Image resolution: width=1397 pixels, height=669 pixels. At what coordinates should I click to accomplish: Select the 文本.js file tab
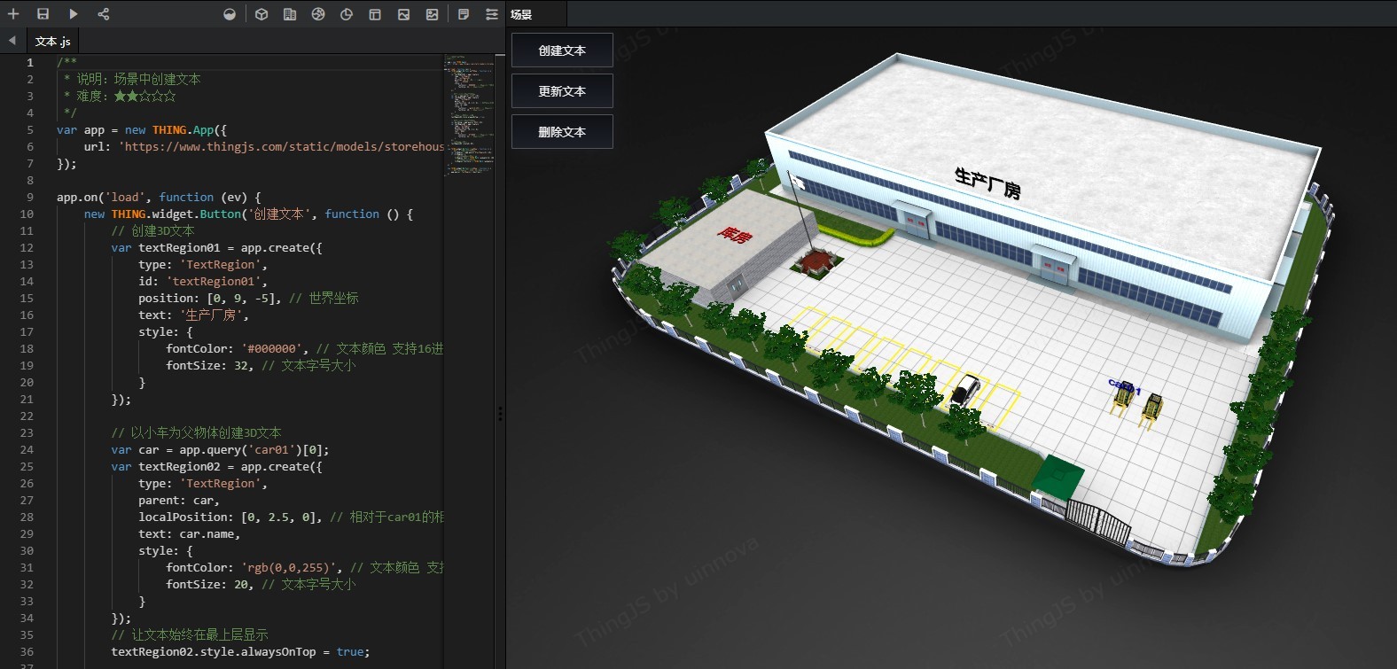coord(52,41)
